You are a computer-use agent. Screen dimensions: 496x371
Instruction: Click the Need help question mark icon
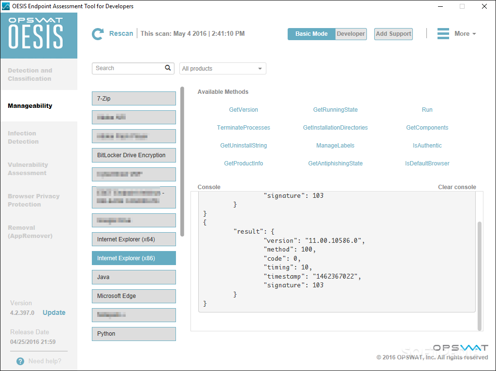pos(20,361)
